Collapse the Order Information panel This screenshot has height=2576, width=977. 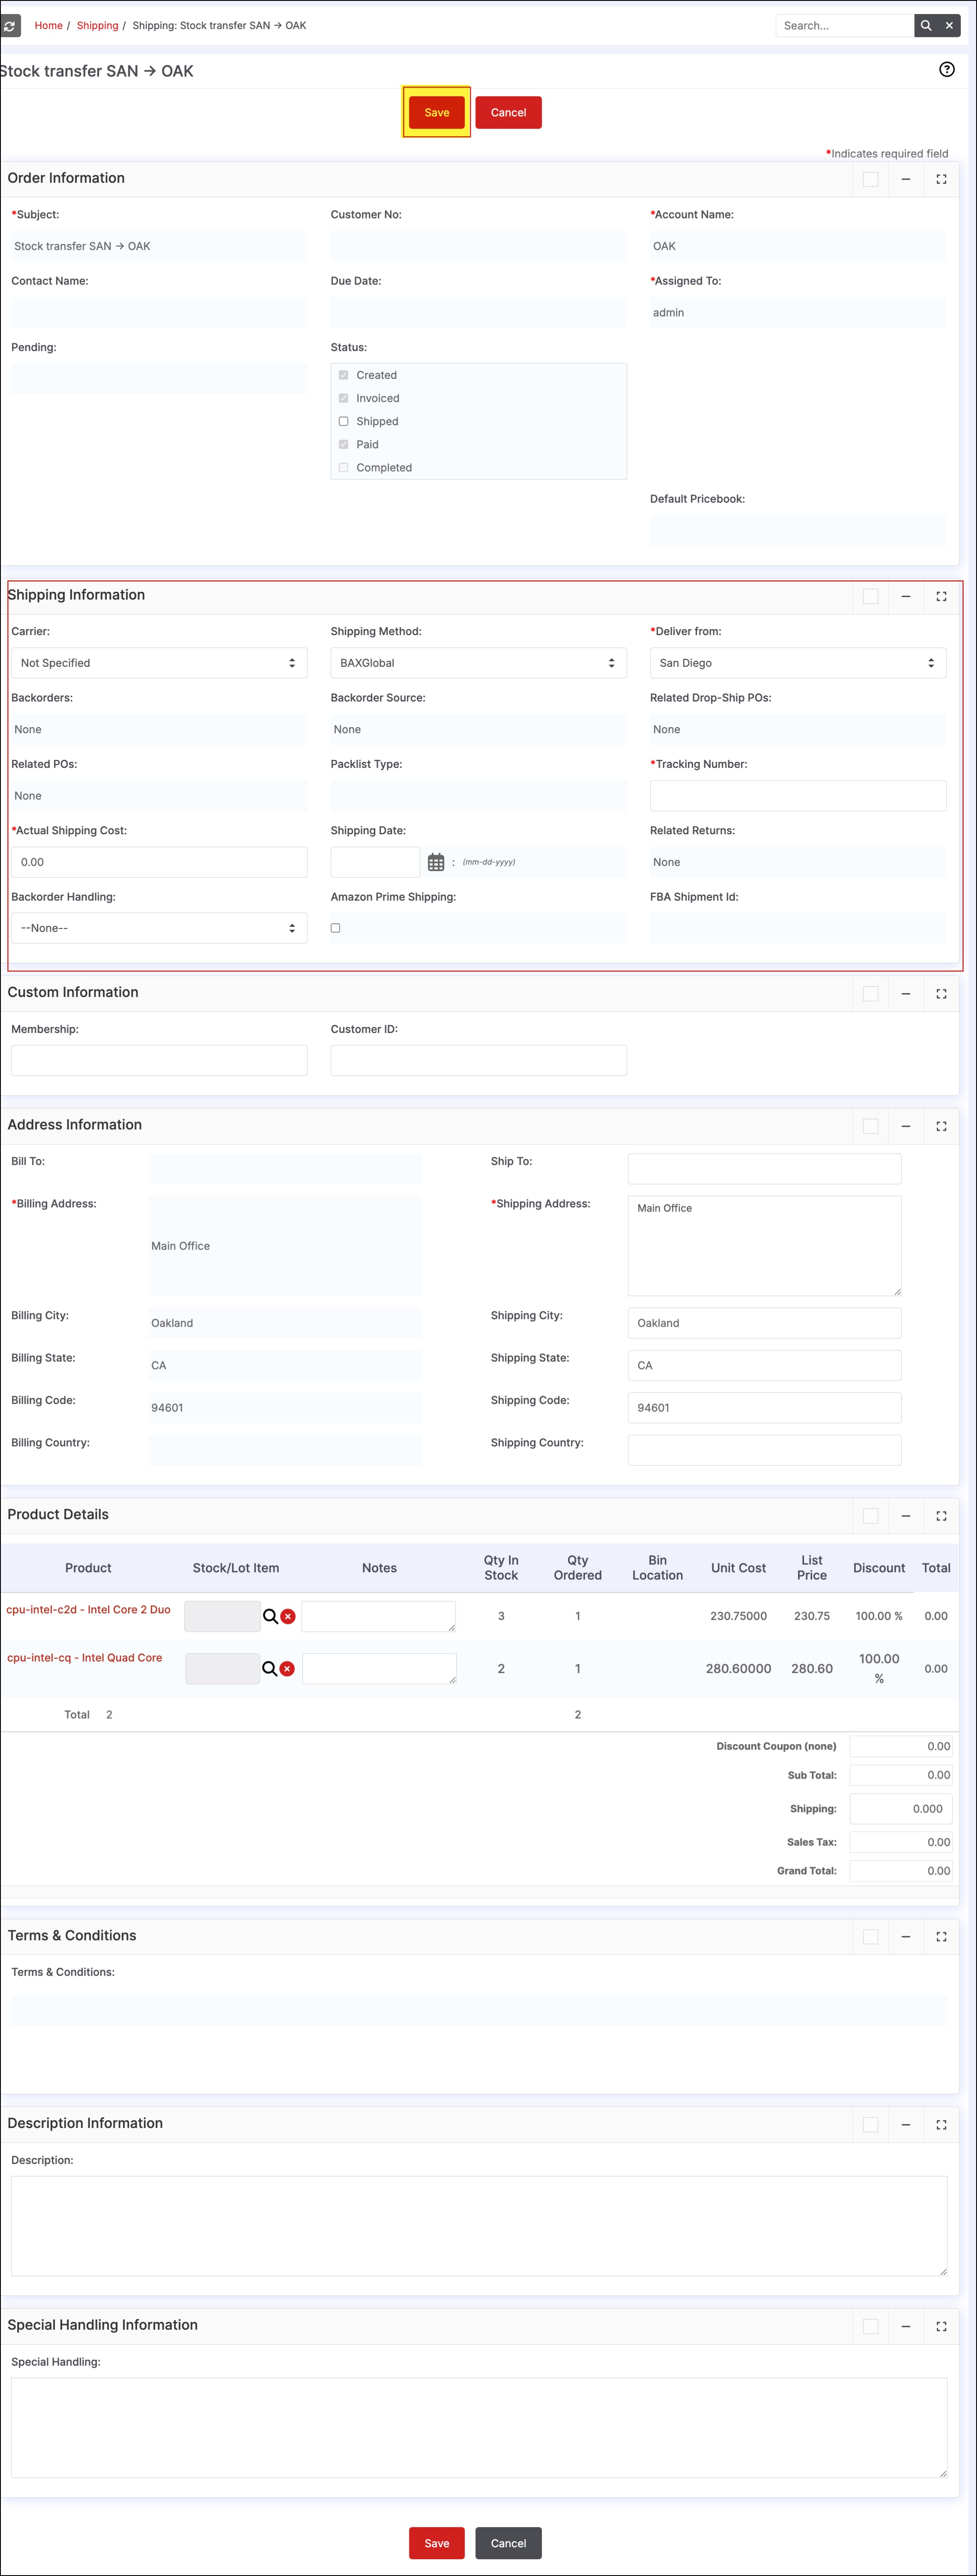click(905, 179)
